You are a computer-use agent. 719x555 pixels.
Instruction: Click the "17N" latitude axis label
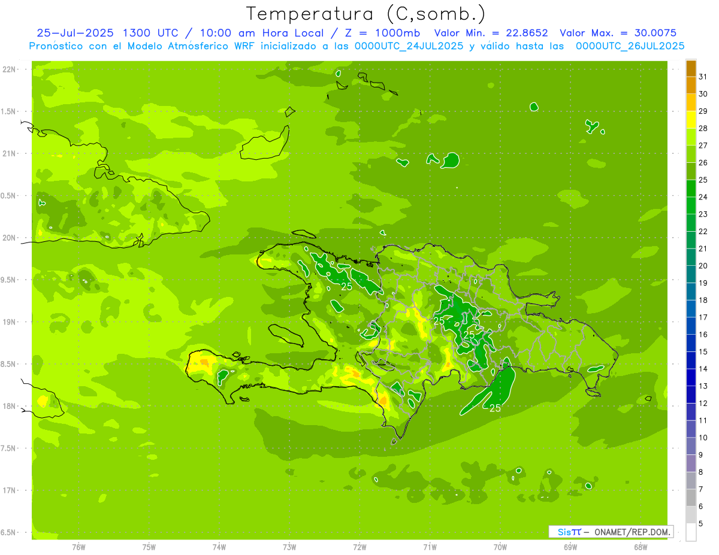[x=9, y=490]
